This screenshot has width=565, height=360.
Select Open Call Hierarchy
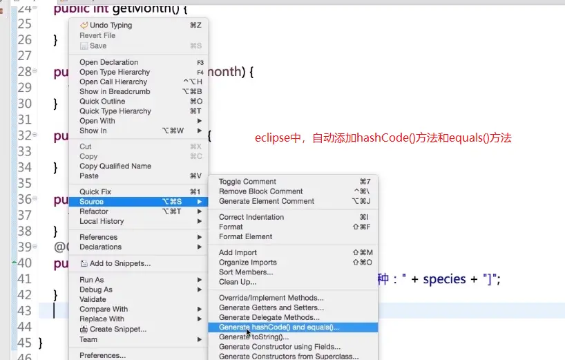138,82
